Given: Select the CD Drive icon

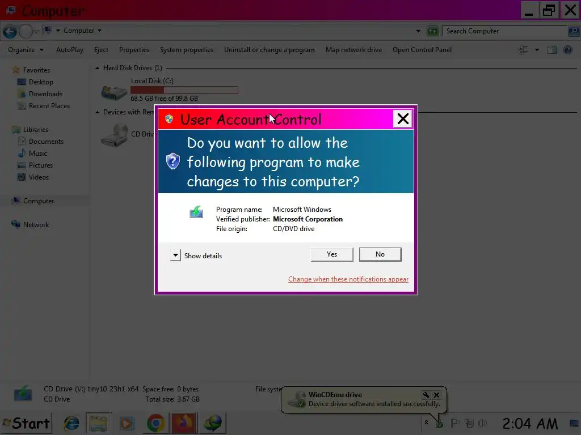Looking at the screenshot, I should pos(115,135).
